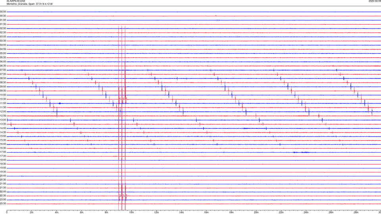
Task: Select the 16:30 trace time label
Action: [3, 148]
